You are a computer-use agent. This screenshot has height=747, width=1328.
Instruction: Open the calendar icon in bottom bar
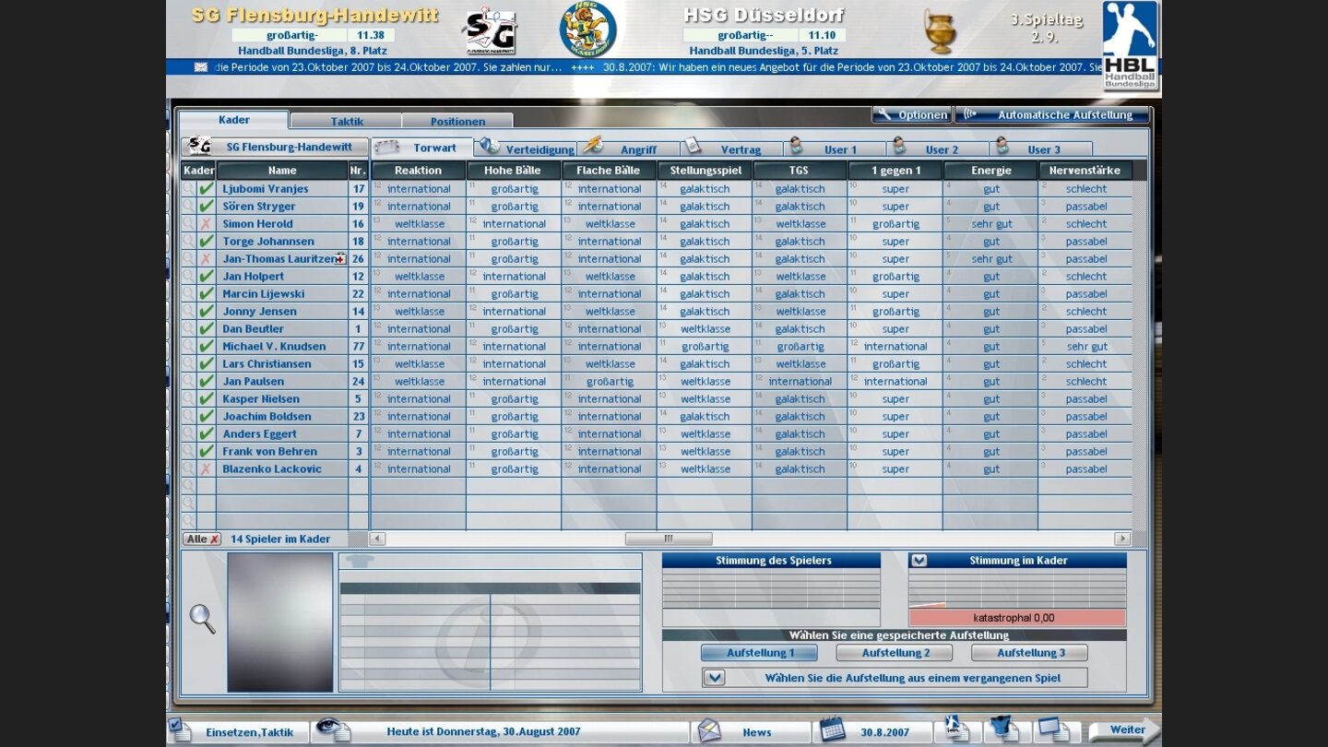(832, 729)
